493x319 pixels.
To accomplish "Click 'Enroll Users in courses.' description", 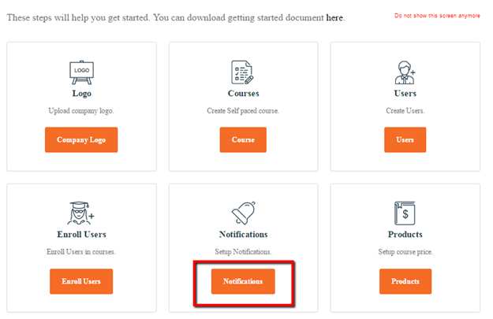I will pos(81,252).
